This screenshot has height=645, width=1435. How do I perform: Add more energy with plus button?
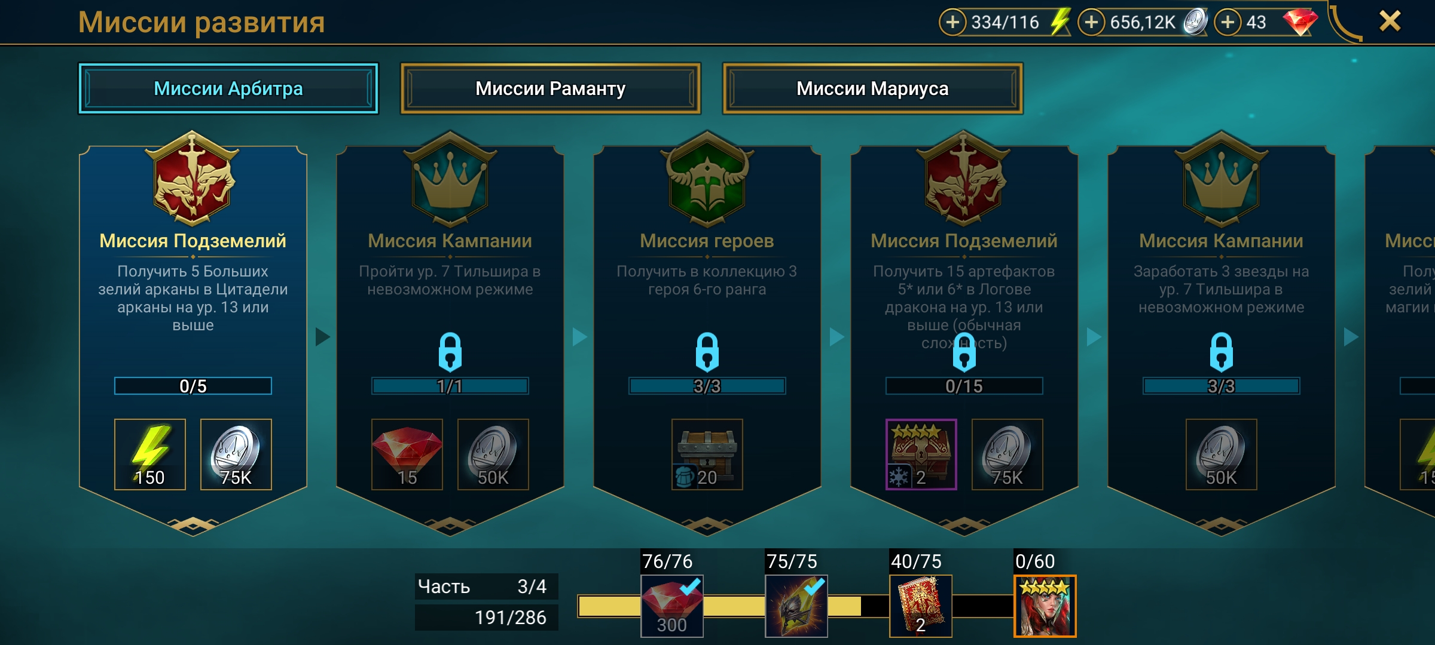(x=952, y=23)
